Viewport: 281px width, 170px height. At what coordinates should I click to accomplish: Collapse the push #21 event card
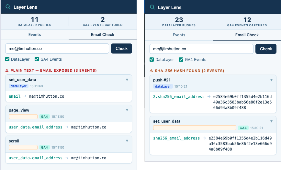click(x=272, y=80)
